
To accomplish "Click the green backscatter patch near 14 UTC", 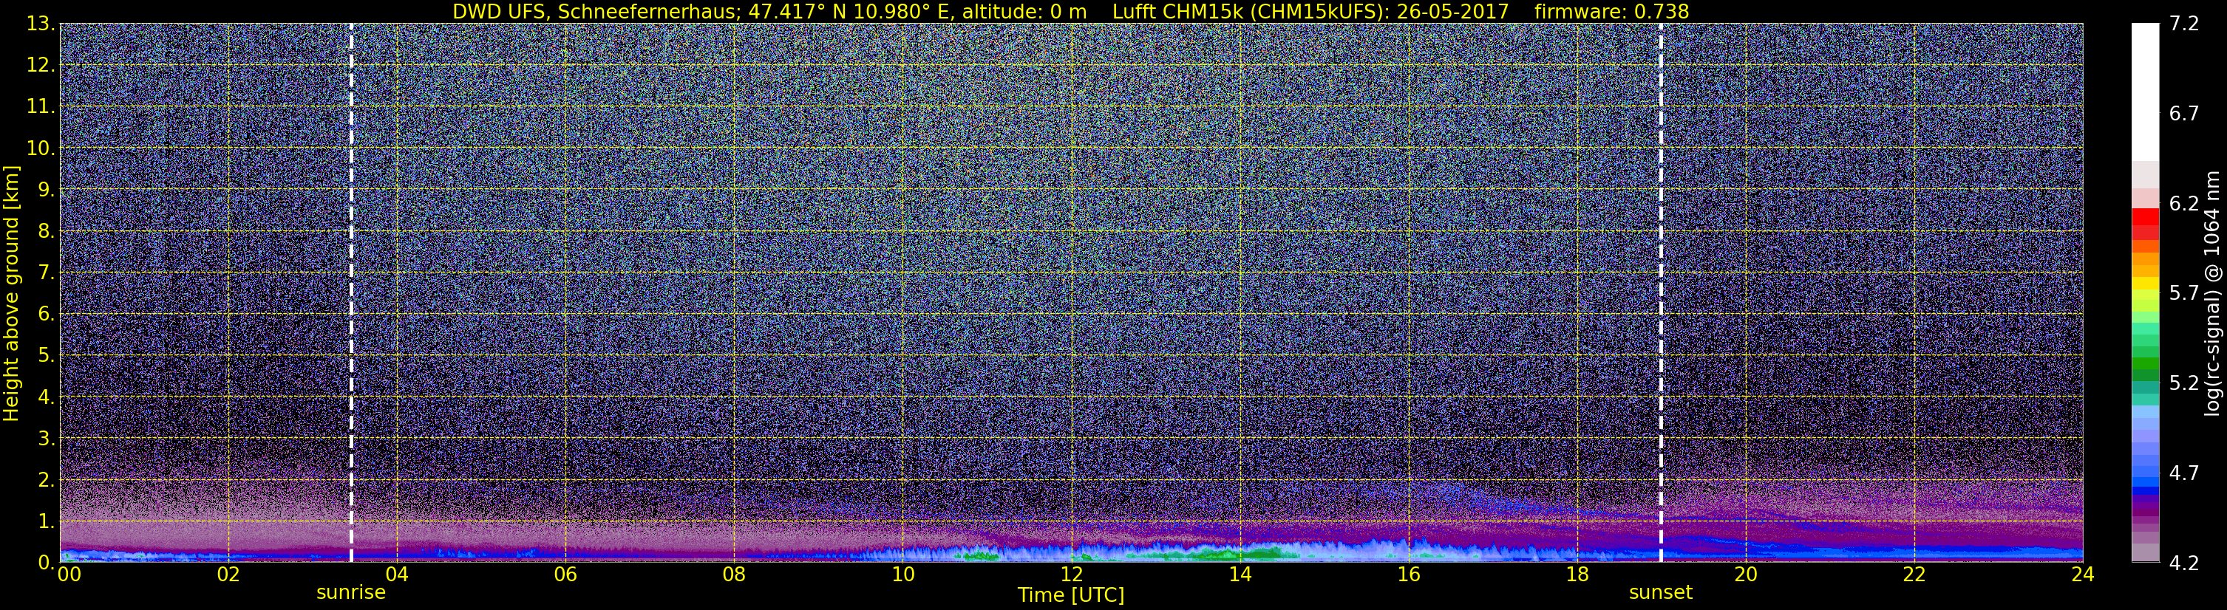I will tap(1232, 553).
